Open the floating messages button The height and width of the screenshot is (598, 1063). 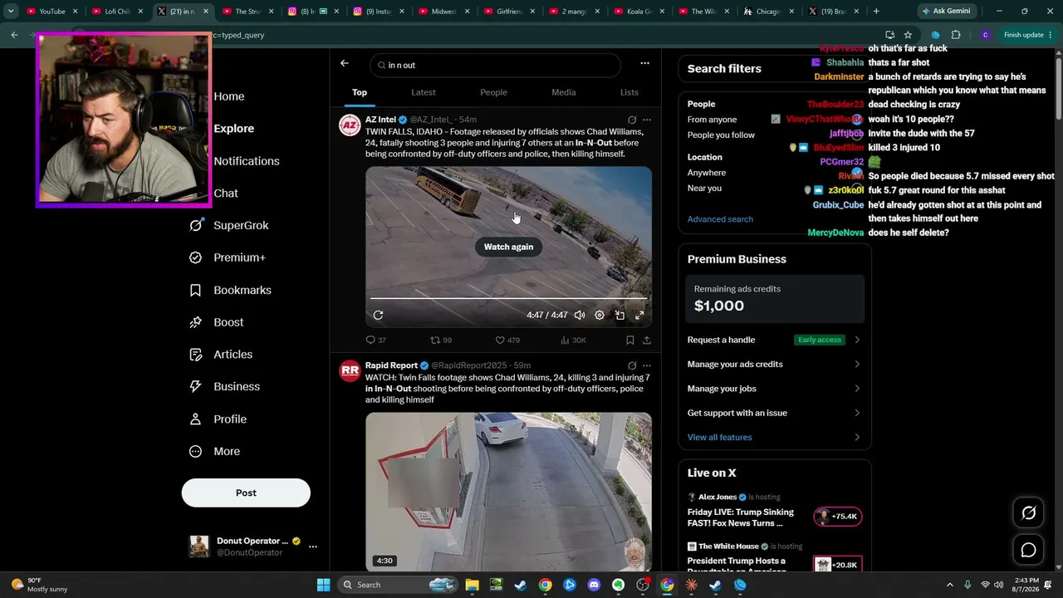click(x=1028, y=550)
